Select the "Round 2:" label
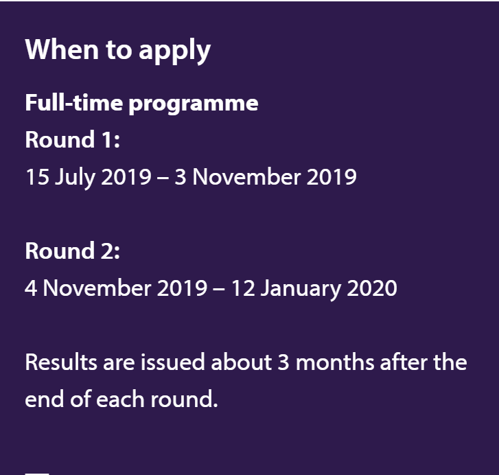Viewport: 499px width, 475px height. (73, 251)
